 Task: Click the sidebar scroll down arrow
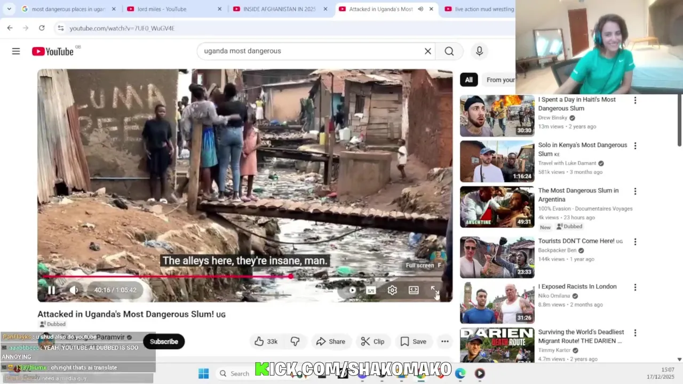pos(679,359)
